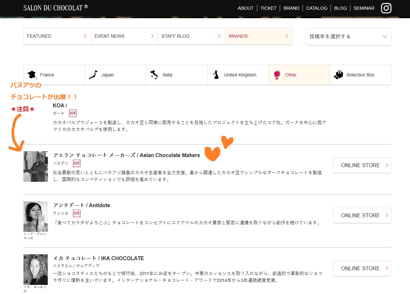The height and width of the screenshot is (294, 410).
Task: Click the location label イスラエル／テルアヴィヴ
Action: (x=77, y=266)
